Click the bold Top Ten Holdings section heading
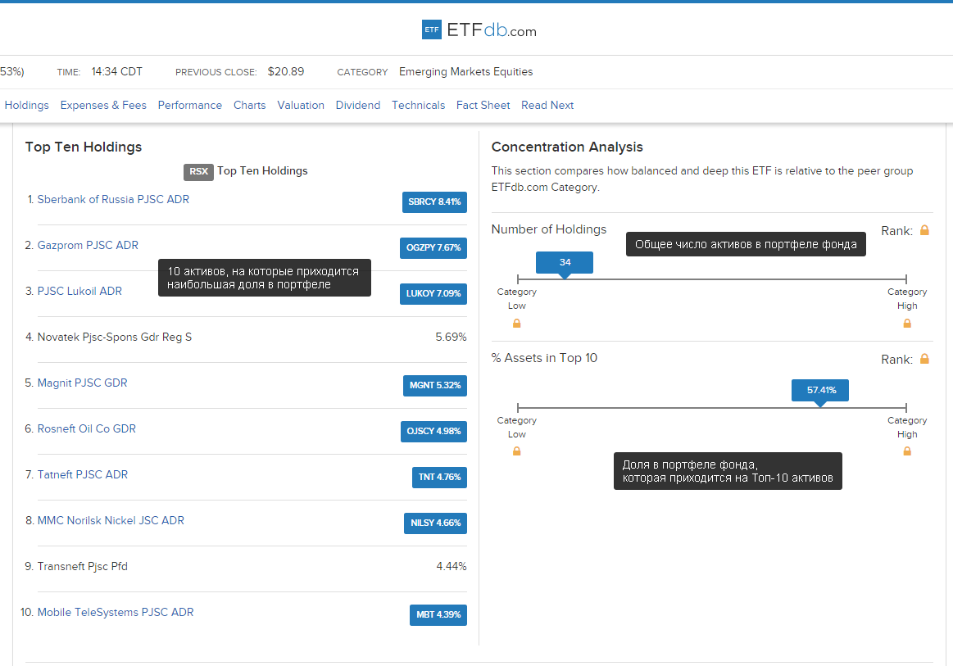This screenshot has height=666, width=953. coord(84,147)
